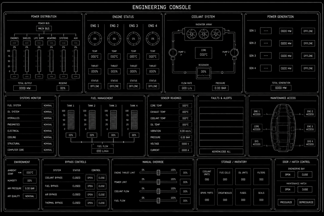Click the Hydraulics NOMINAL indicator
Image resolution: width=324 pixels, height=216 pixels.
click(x=48, y=118)
